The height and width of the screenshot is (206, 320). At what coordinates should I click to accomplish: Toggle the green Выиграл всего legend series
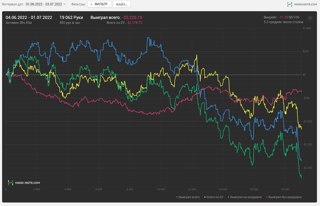click(x=188, y=197)
